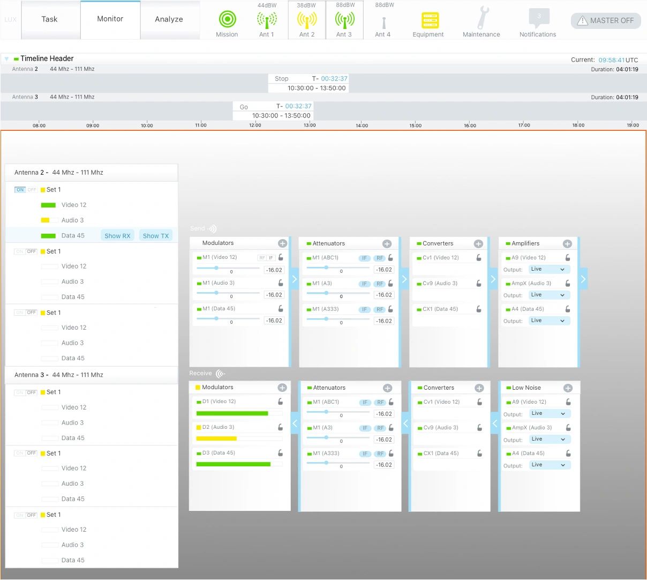The width and height of the screenshot is (647, 580).
Task: Toggle the first Antenna 3 Set 1 ON/OFF switch
Action: point(26,392)
